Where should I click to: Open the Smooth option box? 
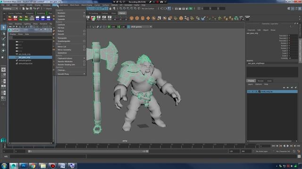point(84,34)
